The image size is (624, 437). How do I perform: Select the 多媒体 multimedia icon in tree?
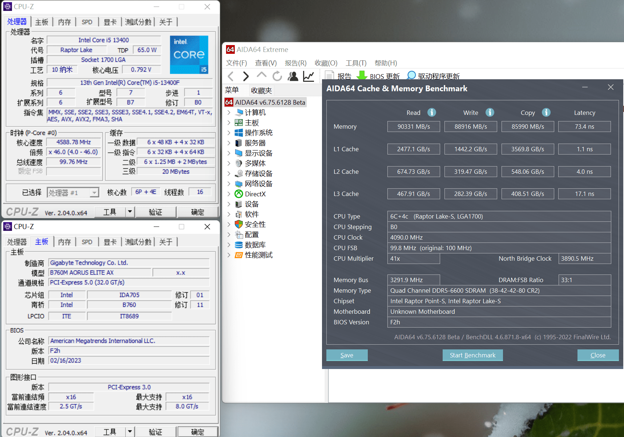pos(239,163)
